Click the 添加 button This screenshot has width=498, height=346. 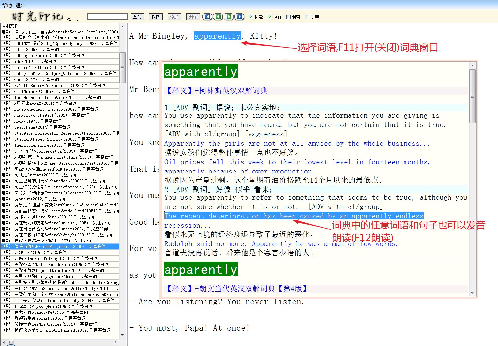[174, 17]
